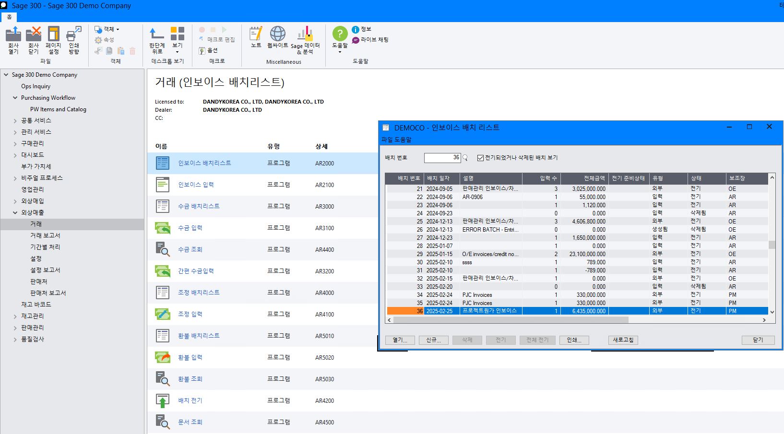Expand the 관리 서비스 tree node
The image size is (784, 434).
click(x=15, y=132)
